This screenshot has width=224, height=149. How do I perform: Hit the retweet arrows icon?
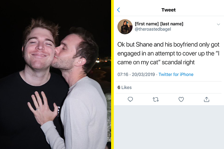tap(156, 99)
